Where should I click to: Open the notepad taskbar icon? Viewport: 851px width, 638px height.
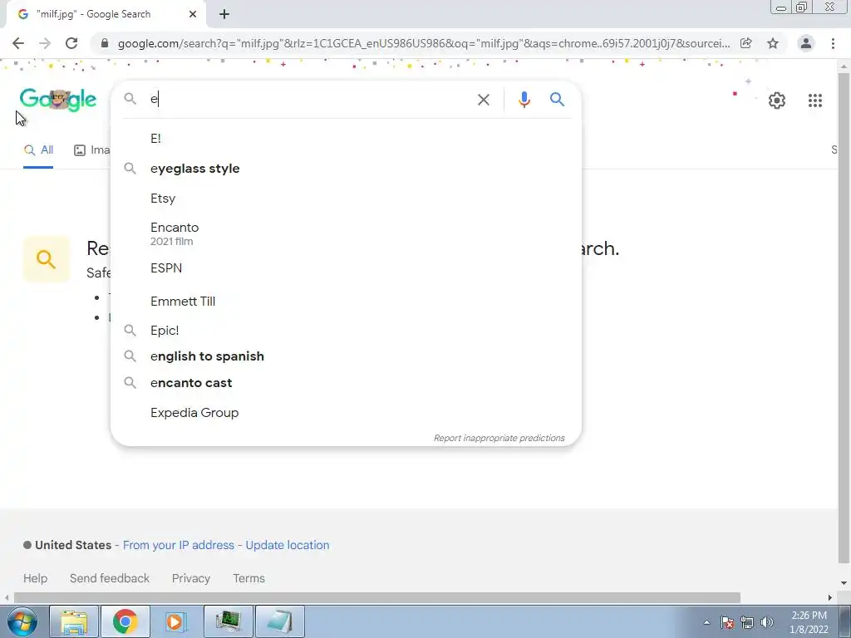(279, 621)
